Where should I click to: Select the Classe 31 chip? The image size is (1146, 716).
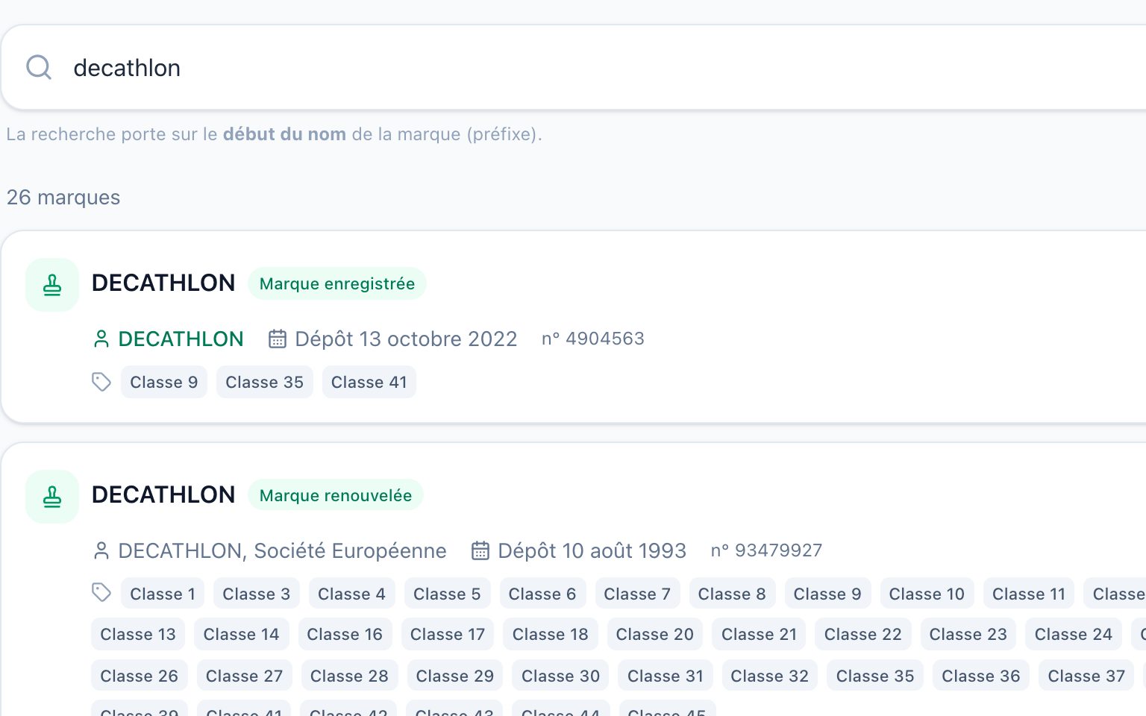point(666,676)
